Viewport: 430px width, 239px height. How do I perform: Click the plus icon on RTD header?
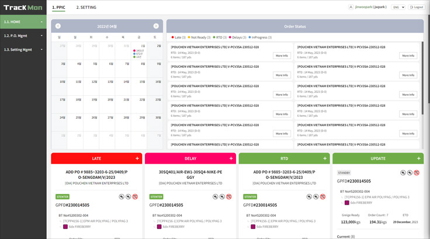(325, 158)
